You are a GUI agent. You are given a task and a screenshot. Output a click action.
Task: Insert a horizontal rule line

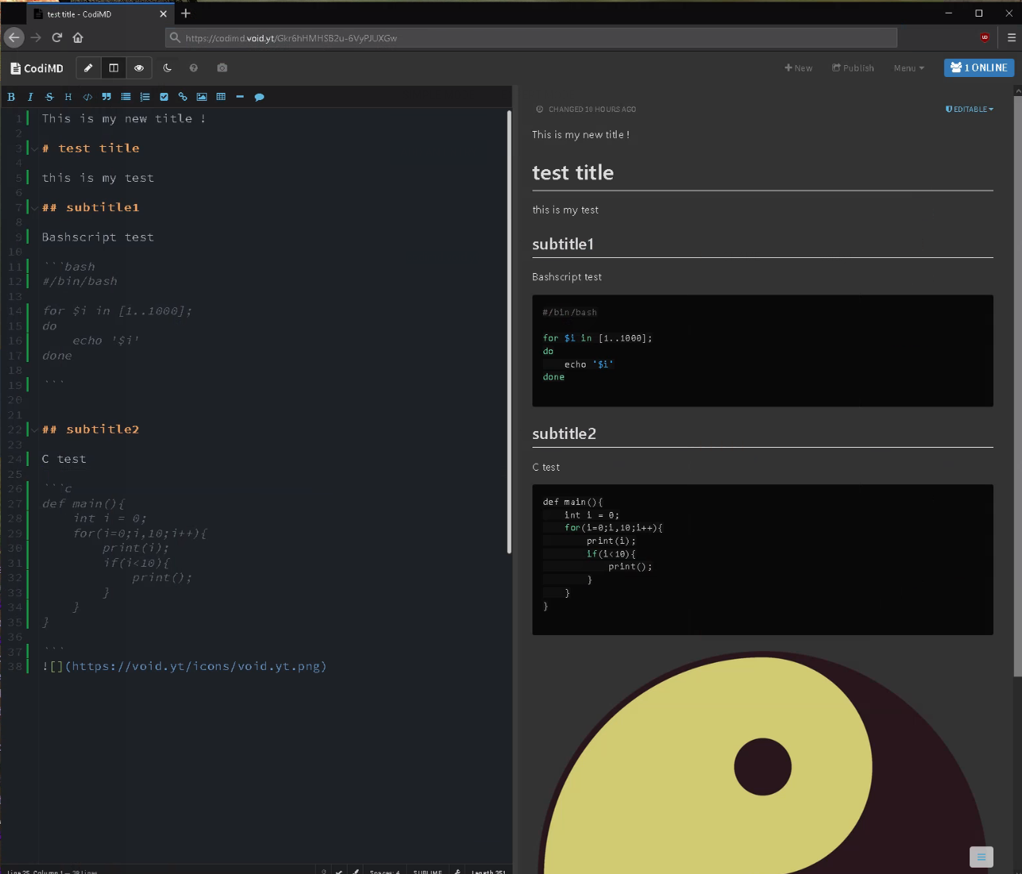(x=240, y=97)
